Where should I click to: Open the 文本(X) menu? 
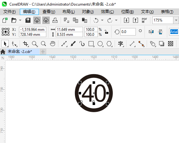(x=147, y=12)
